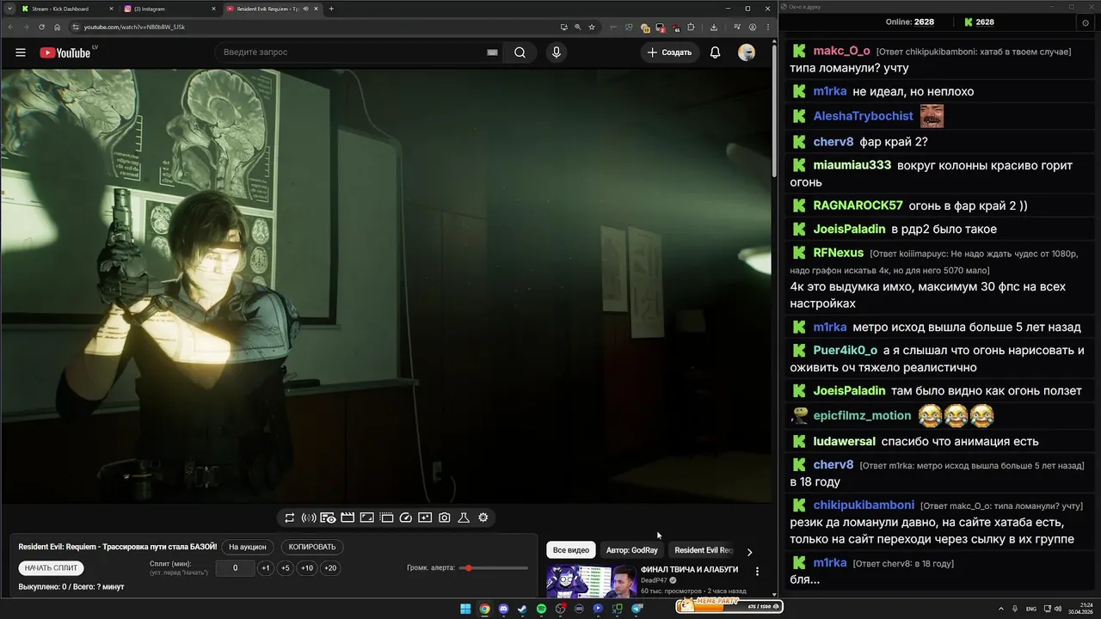Adjust the Громк. алерта volume slider
The width and height of the screenshot is (1101, 619).
494,568
